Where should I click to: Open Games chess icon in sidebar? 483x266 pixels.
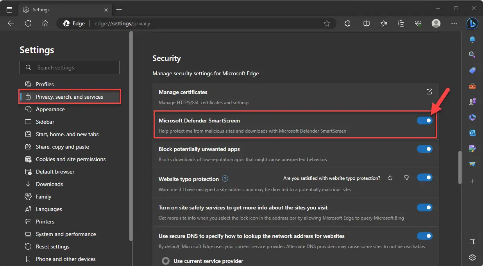[472, 102]
